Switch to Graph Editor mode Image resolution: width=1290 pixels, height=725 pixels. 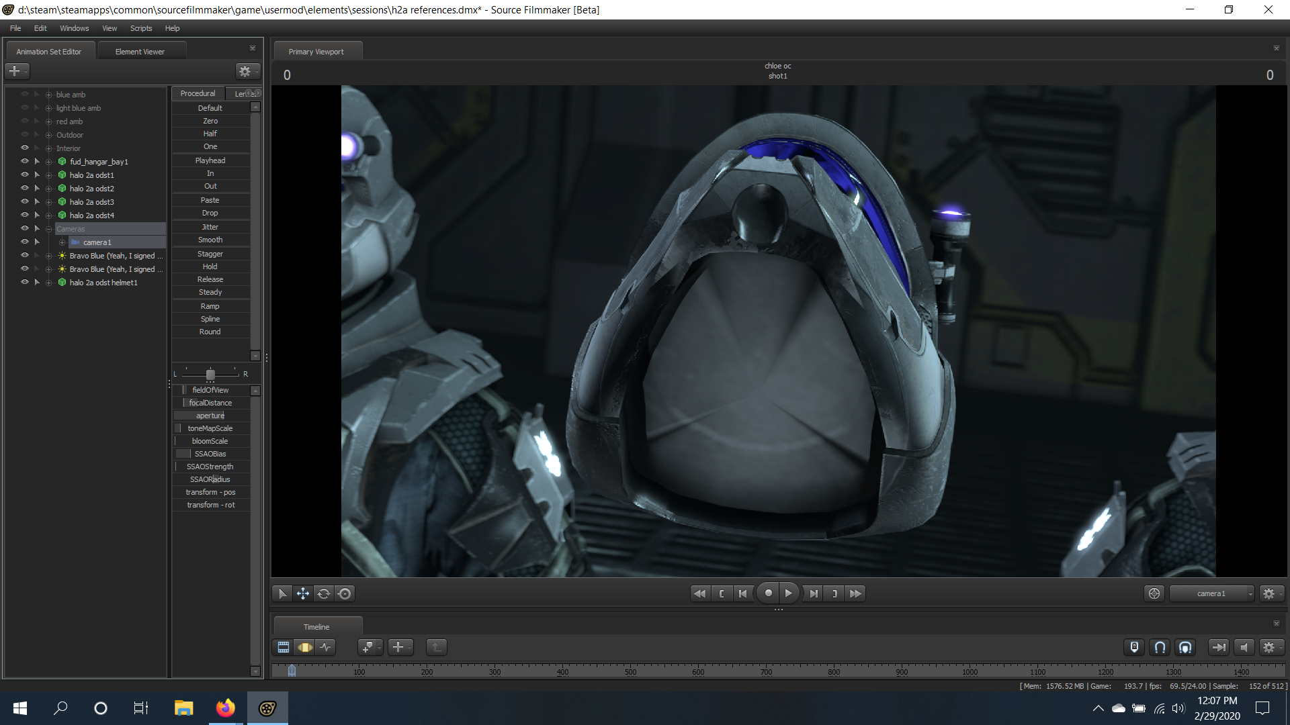tap(326, 647)
